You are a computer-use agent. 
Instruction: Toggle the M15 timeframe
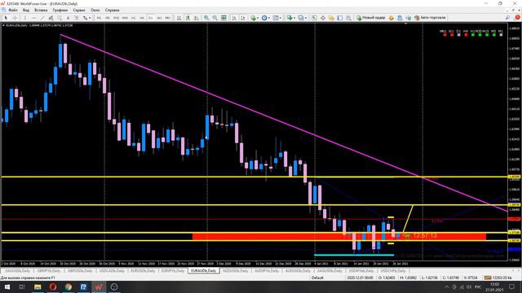click(x=116, y=18)
